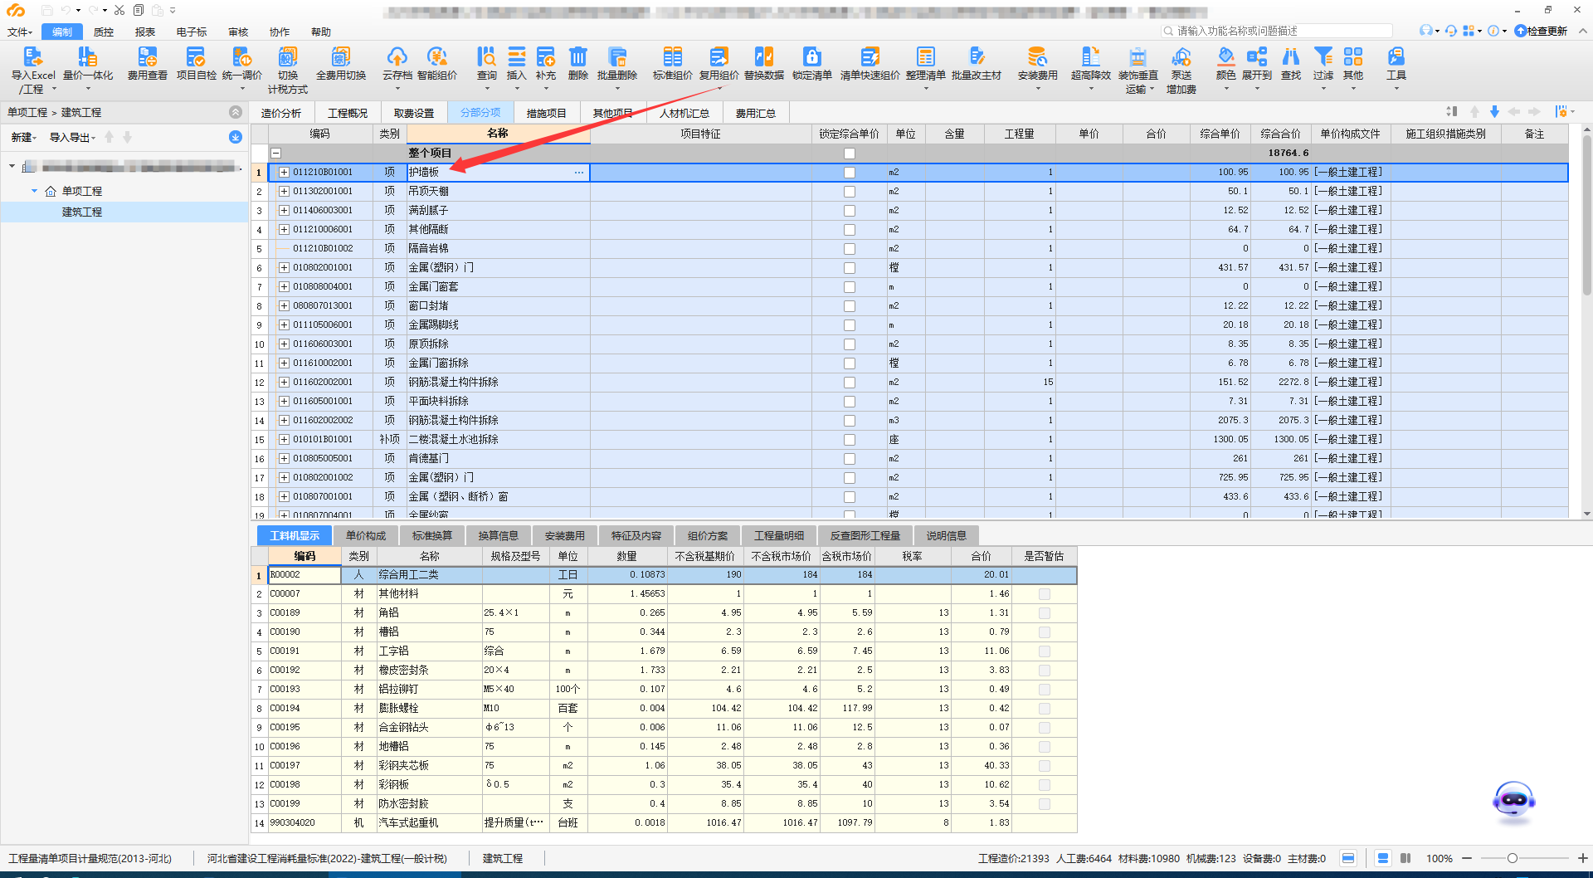Open the assistant robot floating icon
The height and width of the screenshot is (878, 1593).
tap(1513, 801)
